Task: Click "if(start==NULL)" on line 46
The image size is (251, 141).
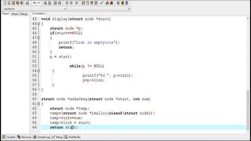Action: coord(66,33)
